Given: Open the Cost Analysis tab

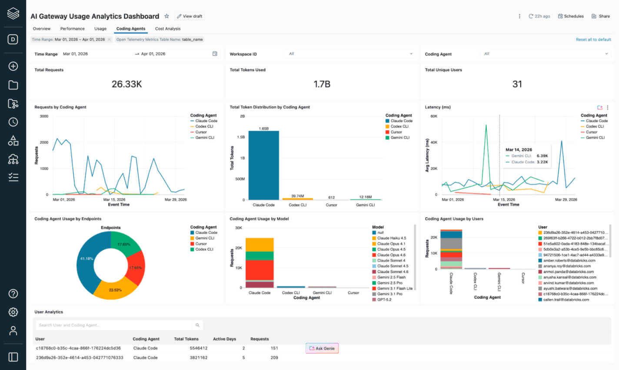Looking at the screenshot, I should 168,29.
